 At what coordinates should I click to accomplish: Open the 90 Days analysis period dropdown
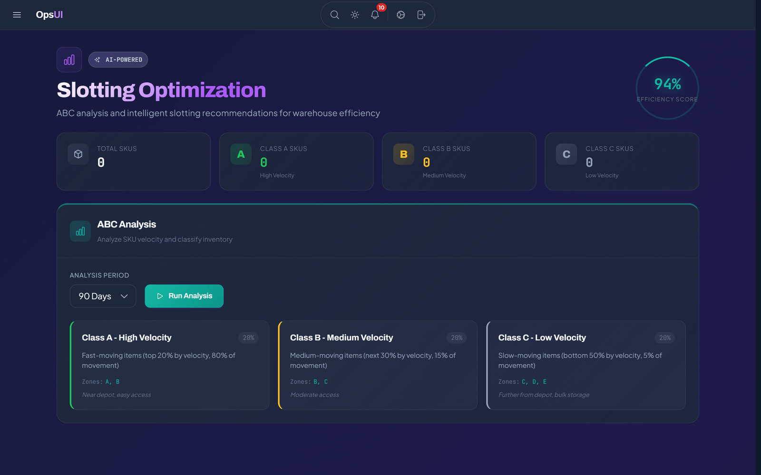[103, 296]
